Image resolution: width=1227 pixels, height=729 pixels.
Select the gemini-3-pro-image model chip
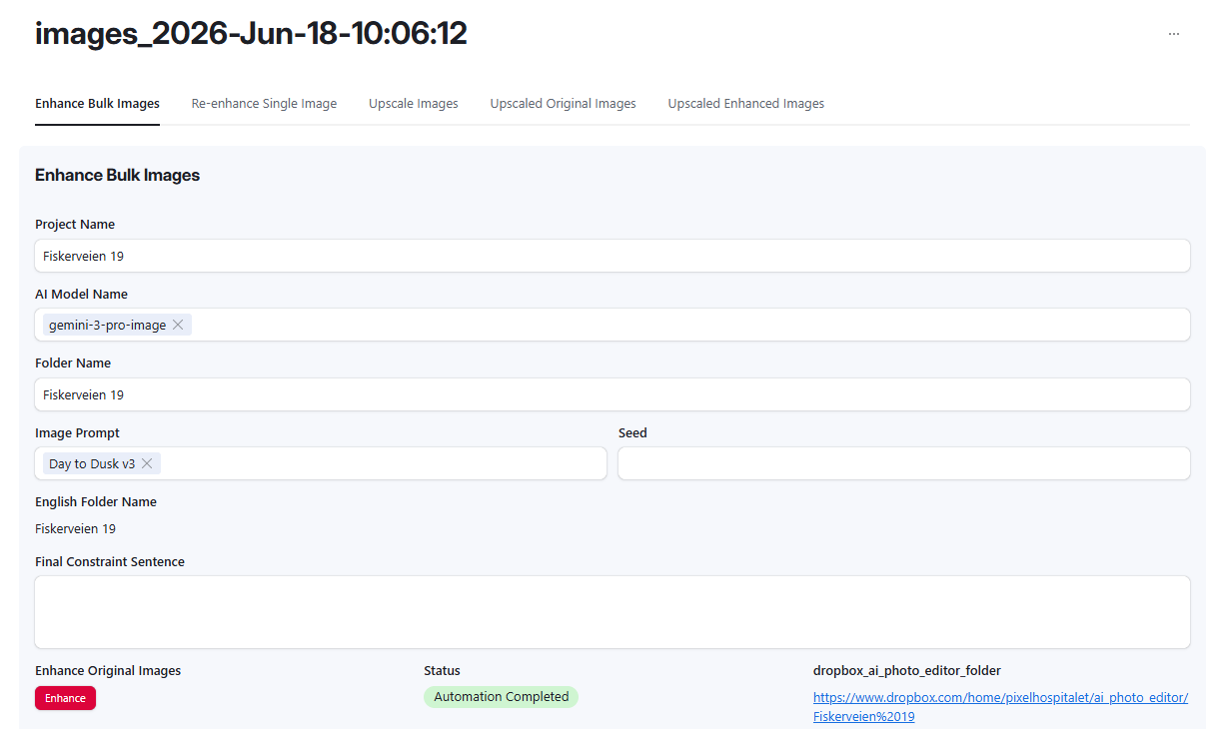(x=108, y=325)
